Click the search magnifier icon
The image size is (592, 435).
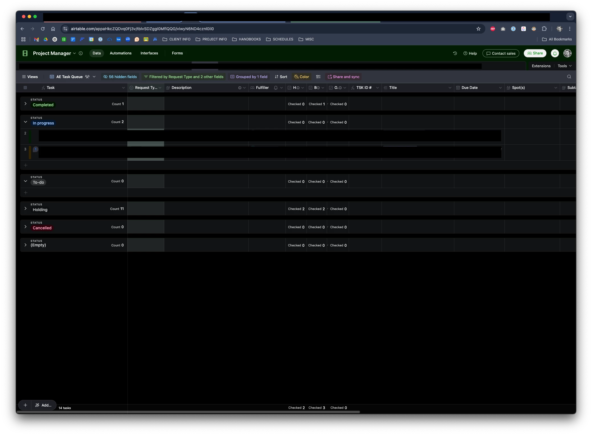tap(569, 77)
